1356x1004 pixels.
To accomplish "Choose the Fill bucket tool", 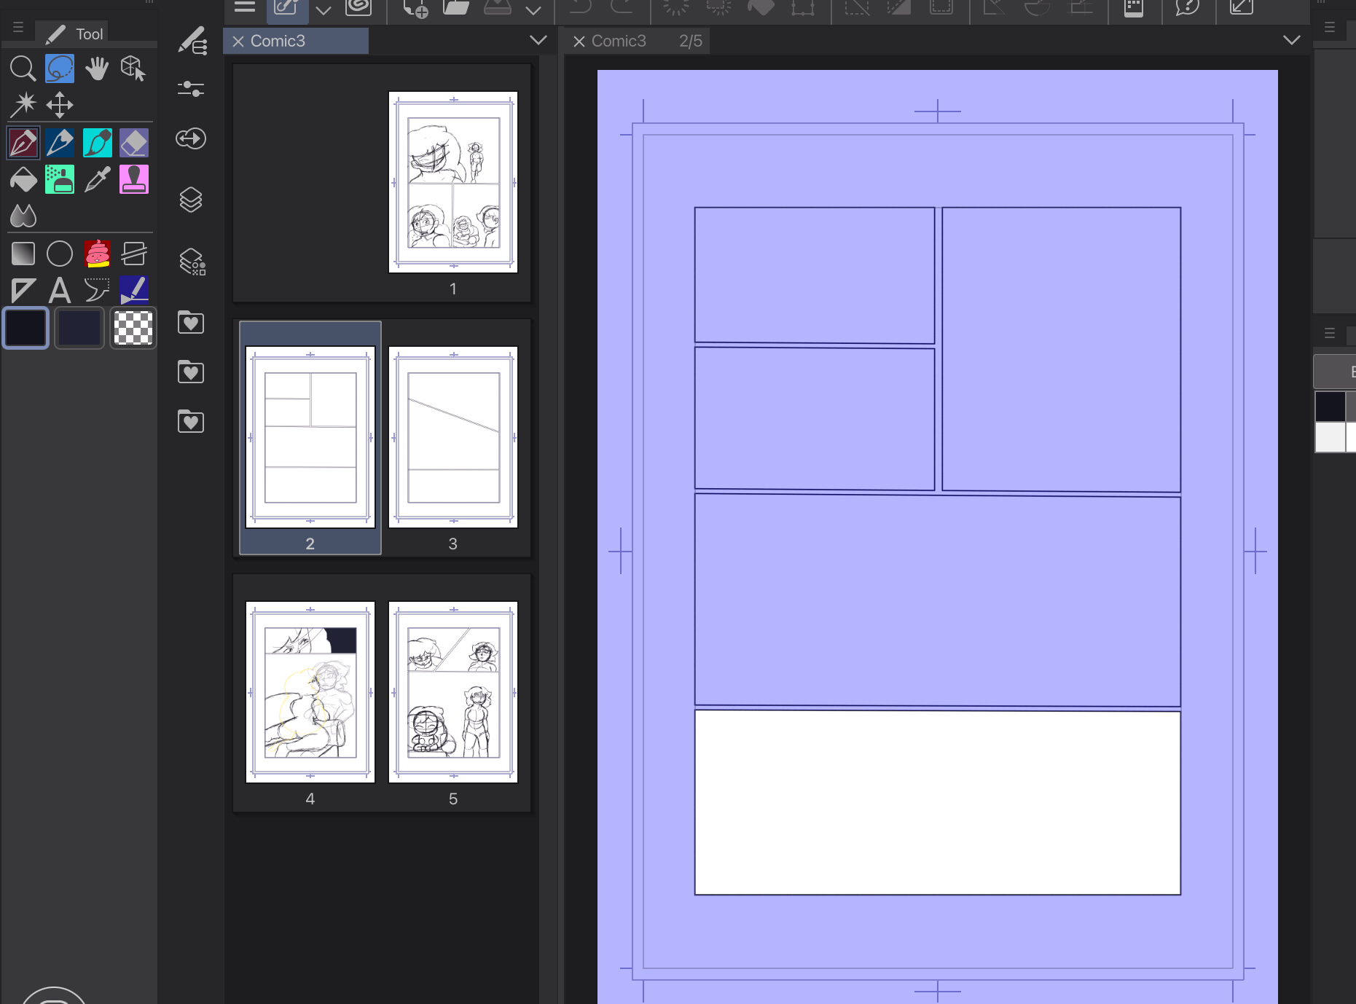I will pyautogui.click(x=23, y=179).
